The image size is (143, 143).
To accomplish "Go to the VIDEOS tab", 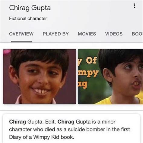I will [x=114, y=34].
